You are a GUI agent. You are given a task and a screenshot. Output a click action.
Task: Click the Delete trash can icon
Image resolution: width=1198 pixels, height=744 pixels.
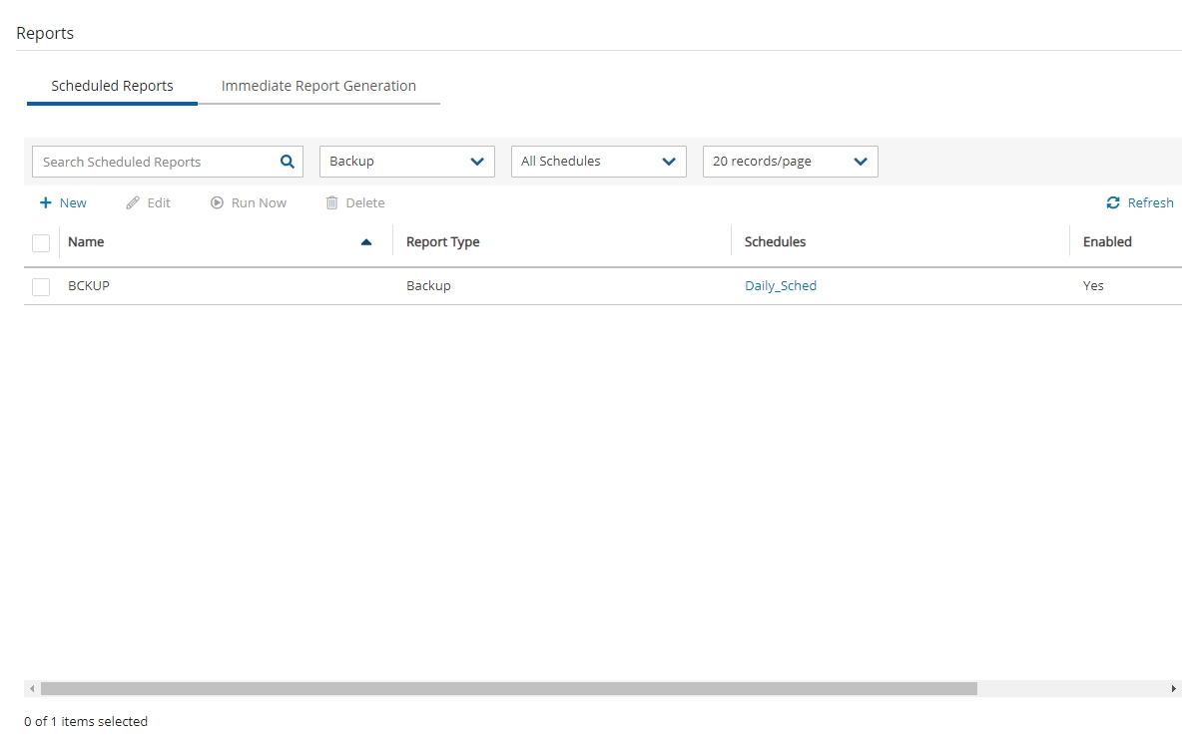pyautogui.click(x=331, y=202)
